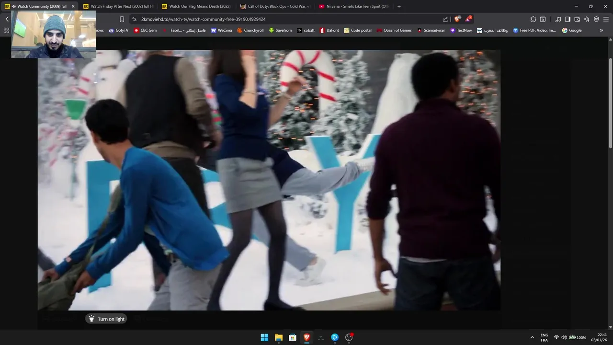The image size is (613, 345).
Task: Open WeCima bookmark
Action: click(x=221, y=30)
